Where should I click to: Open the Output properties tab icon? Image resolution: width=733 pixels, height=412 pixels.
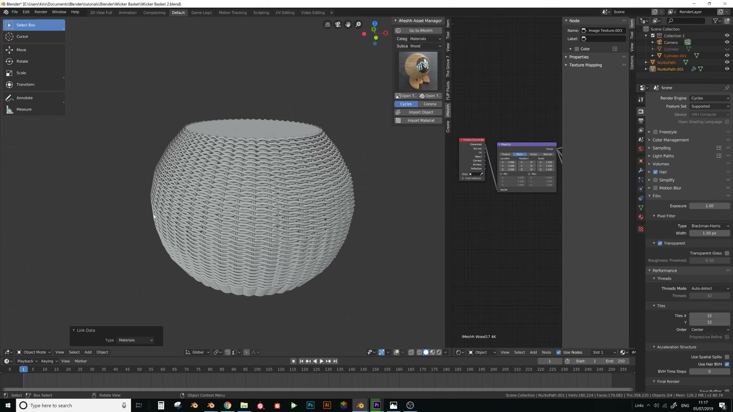(x=641, y=121)
